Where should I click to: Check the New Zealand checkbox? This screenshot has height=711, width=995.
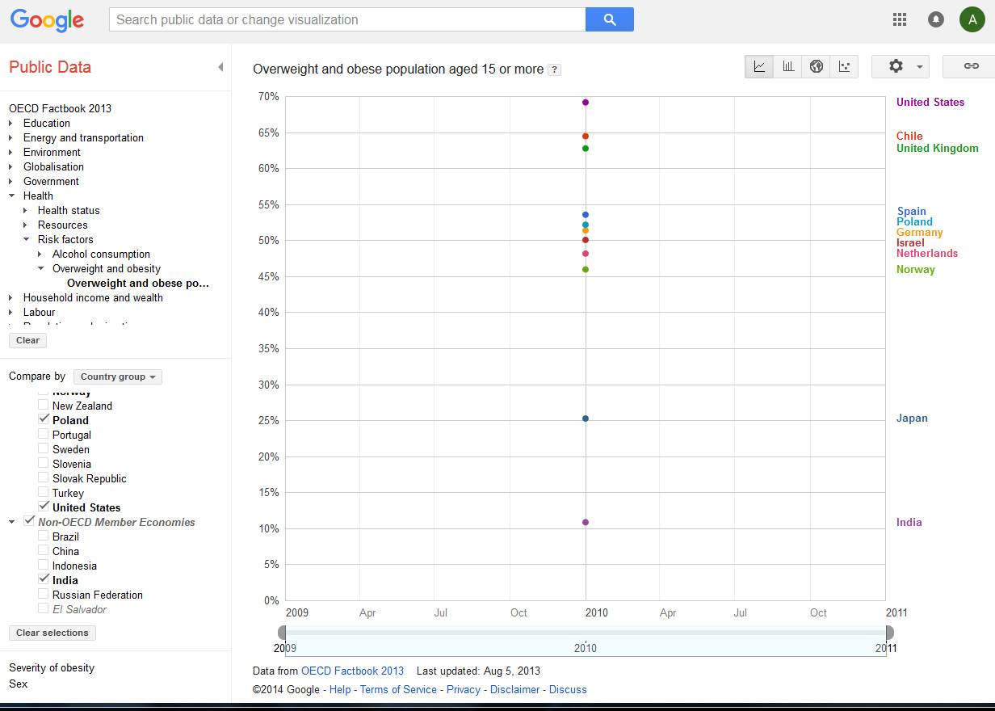click(x=44, y=405)
